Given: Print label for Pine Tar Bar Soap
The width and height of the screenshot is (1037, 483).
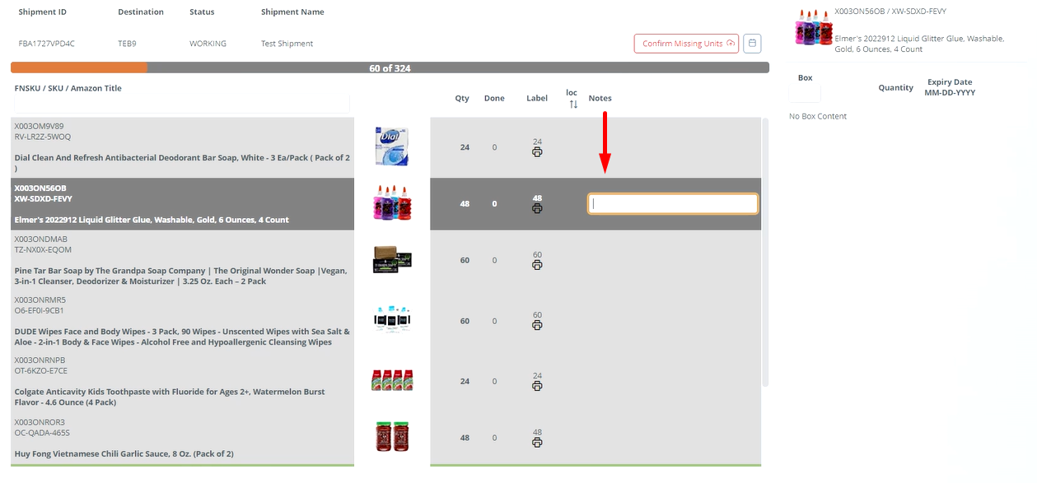Looking at the screenshot, I should pos(537,266).
